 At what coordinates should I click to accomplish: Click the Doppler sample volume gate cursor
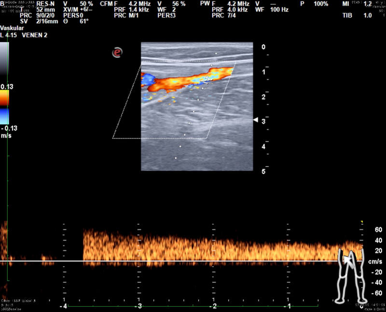tap(207, 80)
